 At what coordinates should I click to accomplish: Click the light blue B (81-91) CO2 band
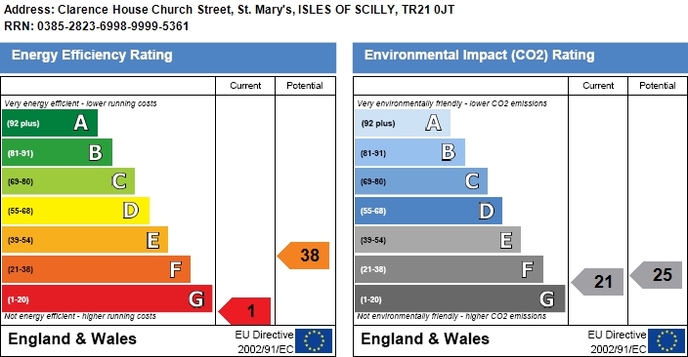(409, 152)
